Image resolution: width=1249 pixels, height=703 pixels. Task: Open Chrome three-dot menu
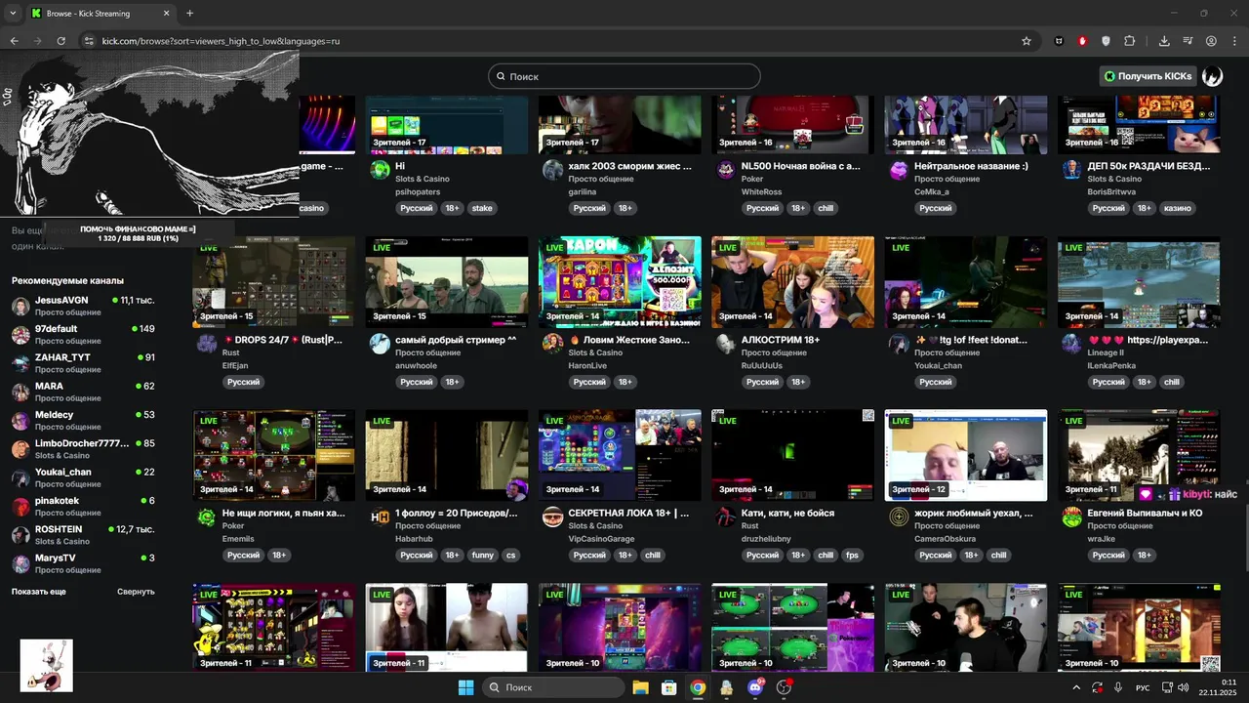click(x=1233, y=41)
